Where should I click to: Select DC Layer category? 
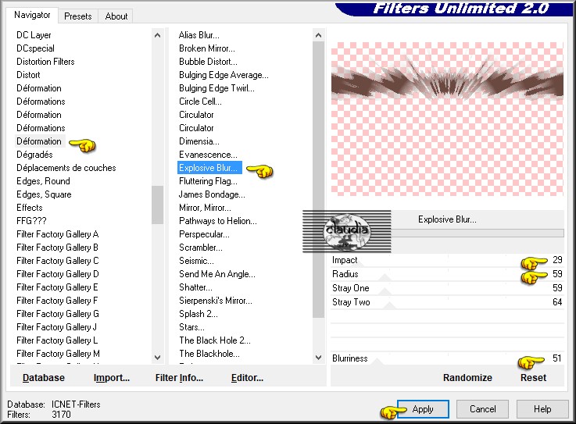pos(34,35)
